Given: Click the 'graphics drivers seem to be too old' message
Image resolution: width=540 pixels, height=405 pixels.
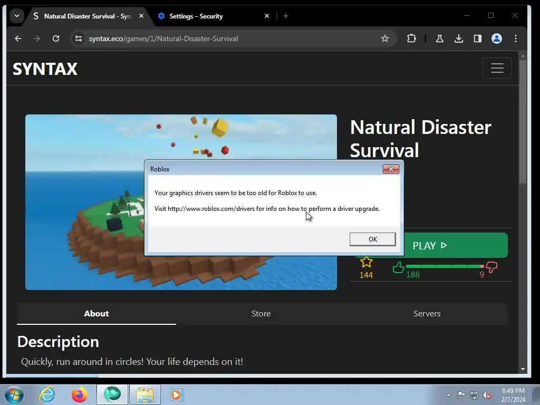Looking at the screenshot, I should point(236,193).
